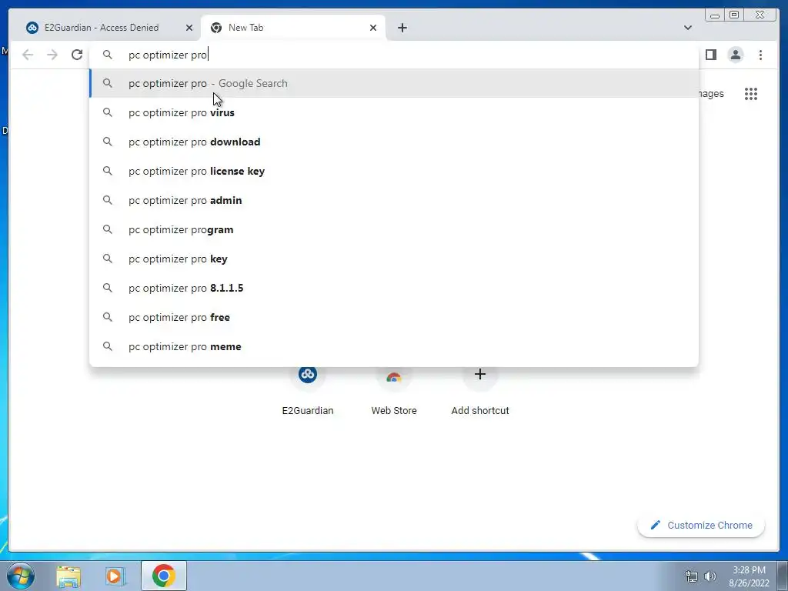Click the magnifier icon beside 'download' suggestion
Viewport: 788px width, 591px height.
[108, 142]
